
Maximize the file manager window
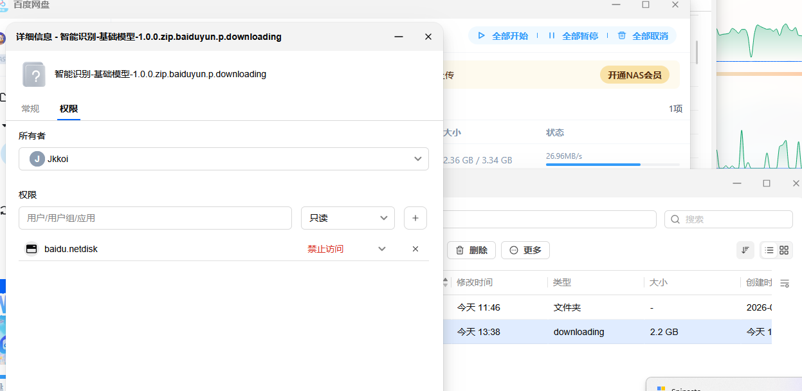click(x=767, y=183)
